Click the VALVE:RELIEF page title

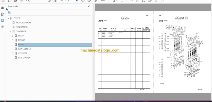click(x=125, y=19)
